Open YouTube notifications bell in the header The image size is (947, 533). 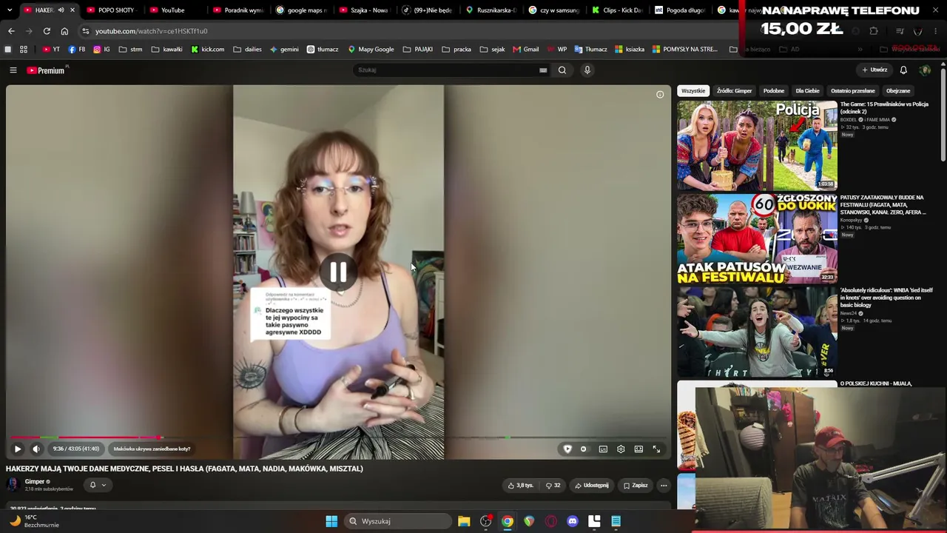coord(903,70)
